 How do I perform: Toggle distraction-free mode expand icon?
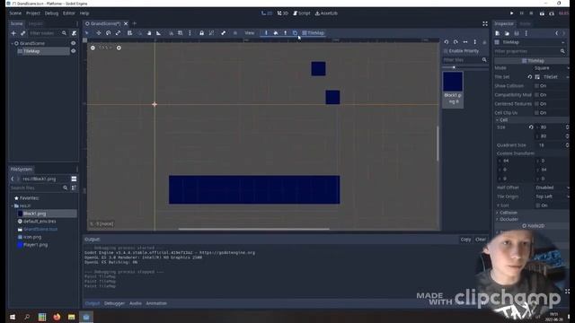click(485, 24)
